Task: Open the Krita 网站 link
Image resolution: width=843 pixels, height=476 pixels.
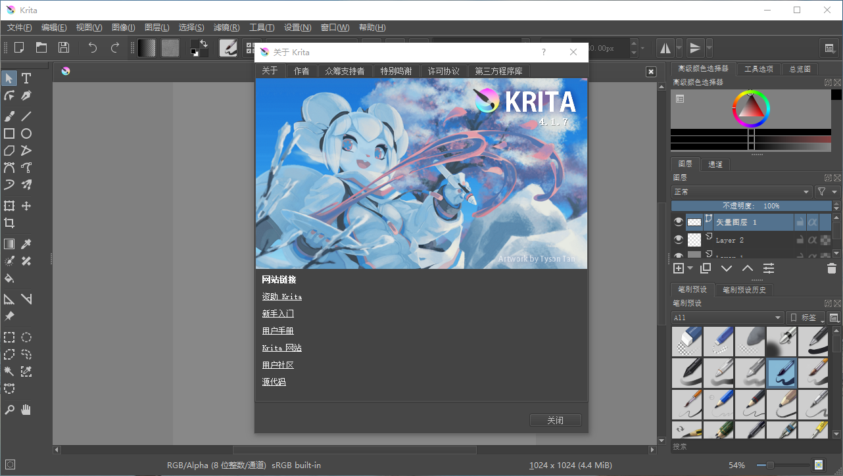Action: tap(281, 348)
